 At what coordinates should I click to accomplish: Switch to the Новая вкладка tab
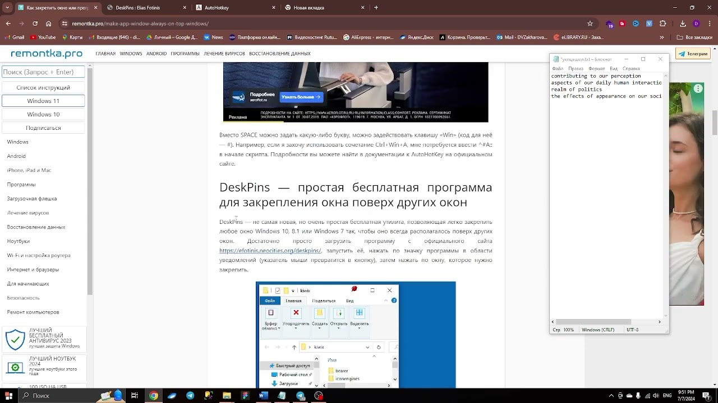[325, 8]
